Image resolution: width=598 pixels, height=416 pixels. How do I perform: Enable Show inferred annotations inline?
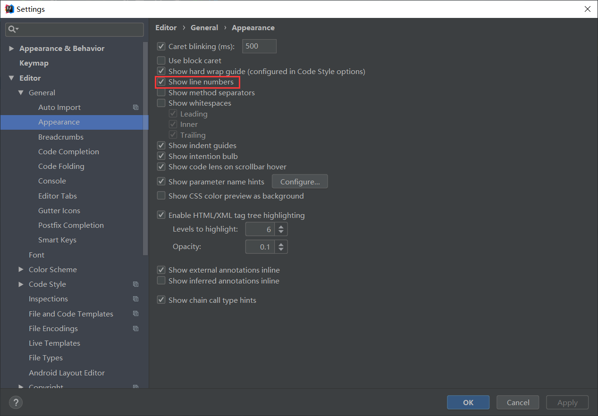point(161,281)
